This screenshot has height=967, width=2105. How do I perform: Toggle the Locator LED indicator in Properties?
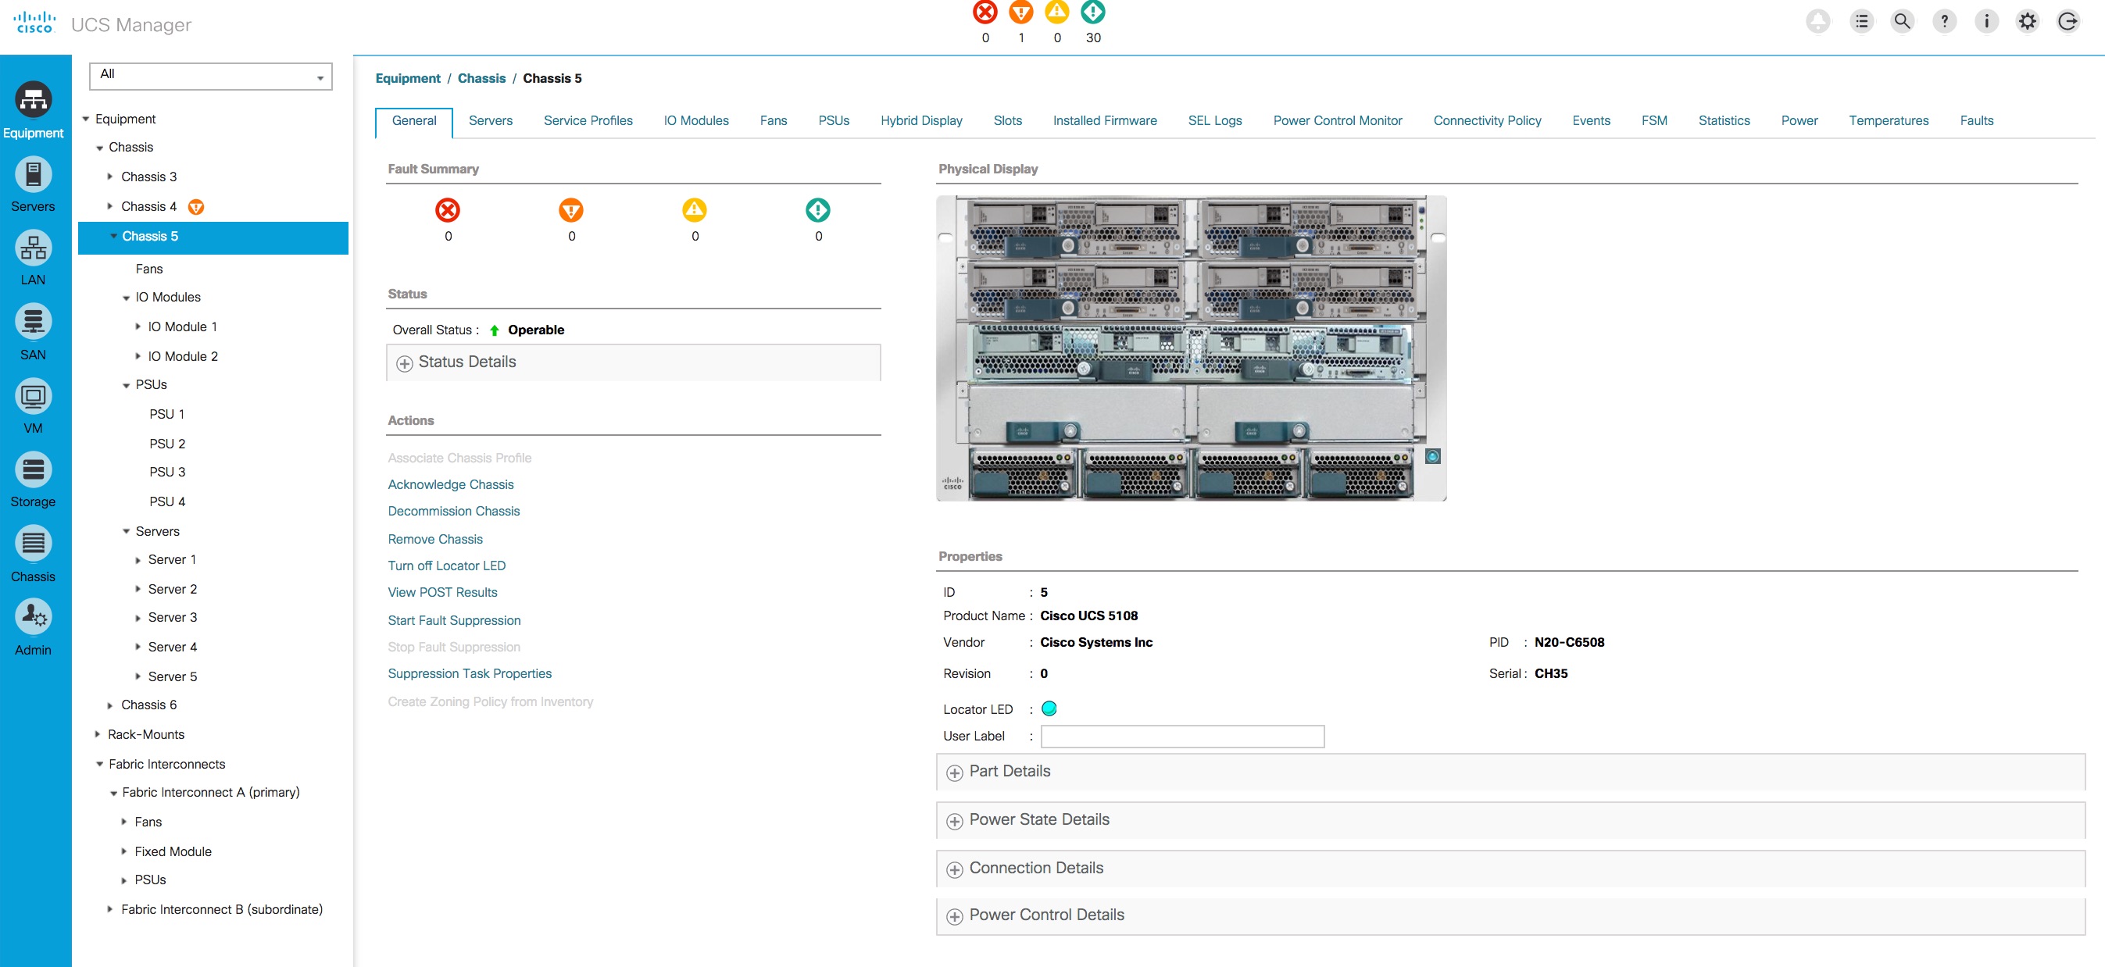click(x=1049, y=709)
